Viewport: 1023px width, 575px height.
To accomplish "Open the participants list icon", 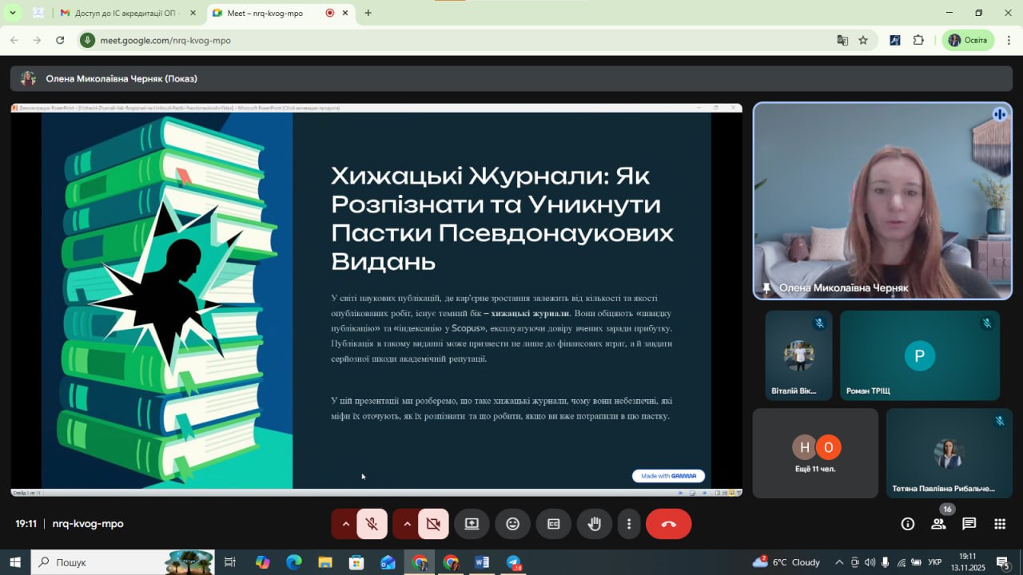I will pos(938,524).
